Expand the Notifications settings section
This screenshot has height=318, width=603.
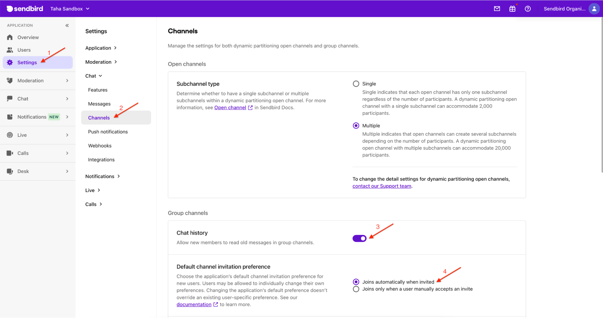pyautogui.click(x=103, y=176)
